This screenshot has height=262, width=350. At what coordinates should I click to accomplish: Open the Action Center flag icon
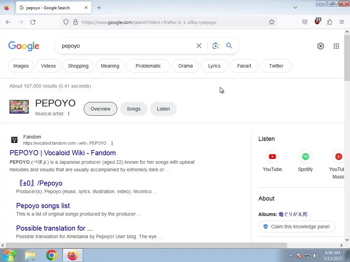[x=299, y=256]
